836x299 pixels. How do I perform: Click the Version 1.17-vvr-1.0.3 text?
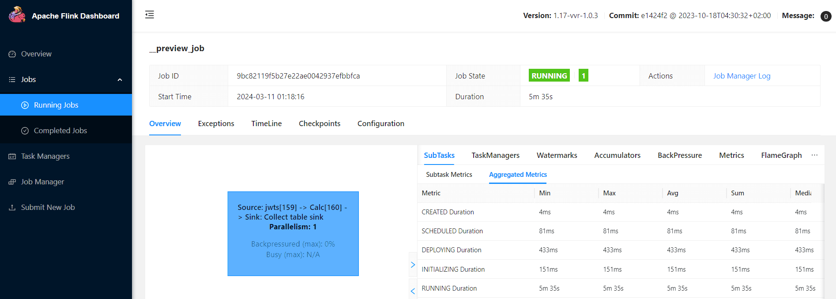point(561,15)
